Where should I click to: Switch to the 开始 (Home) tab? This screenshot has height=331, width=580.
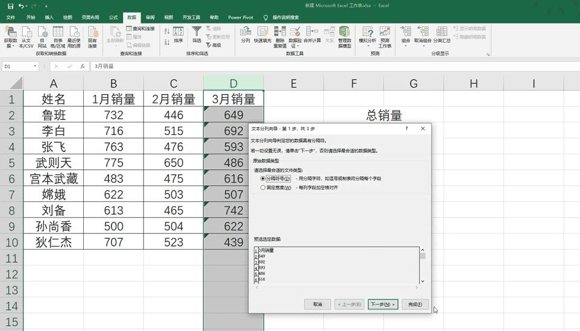(31, 17)
